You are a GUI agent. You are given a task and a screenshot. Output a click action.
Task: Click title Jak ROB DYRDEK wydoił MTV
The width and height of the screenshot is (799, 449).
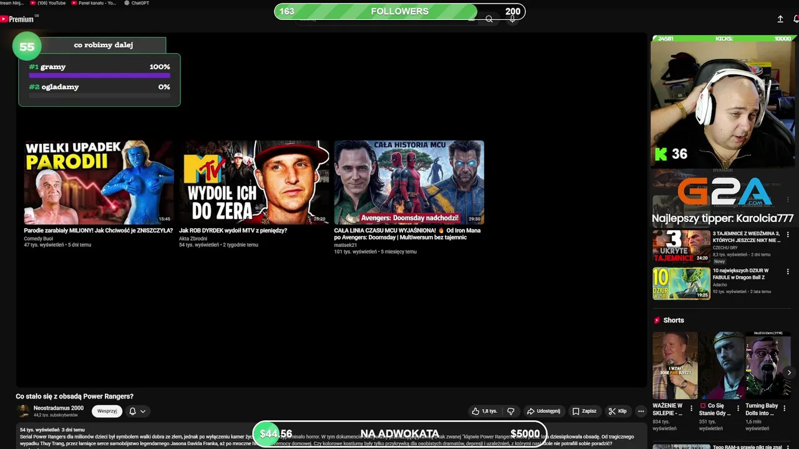pyautogui.click(x=233, y=231)
